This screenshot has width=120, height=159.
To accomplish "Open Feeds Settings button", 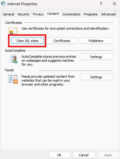I will click(x=96, y=77).
